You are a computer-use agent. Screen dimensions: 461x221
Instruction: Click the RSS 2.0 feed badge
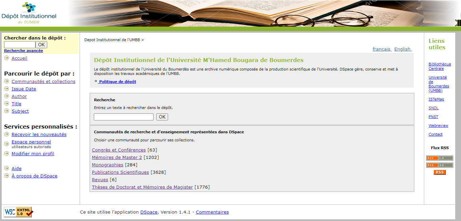tap(440, 165)
